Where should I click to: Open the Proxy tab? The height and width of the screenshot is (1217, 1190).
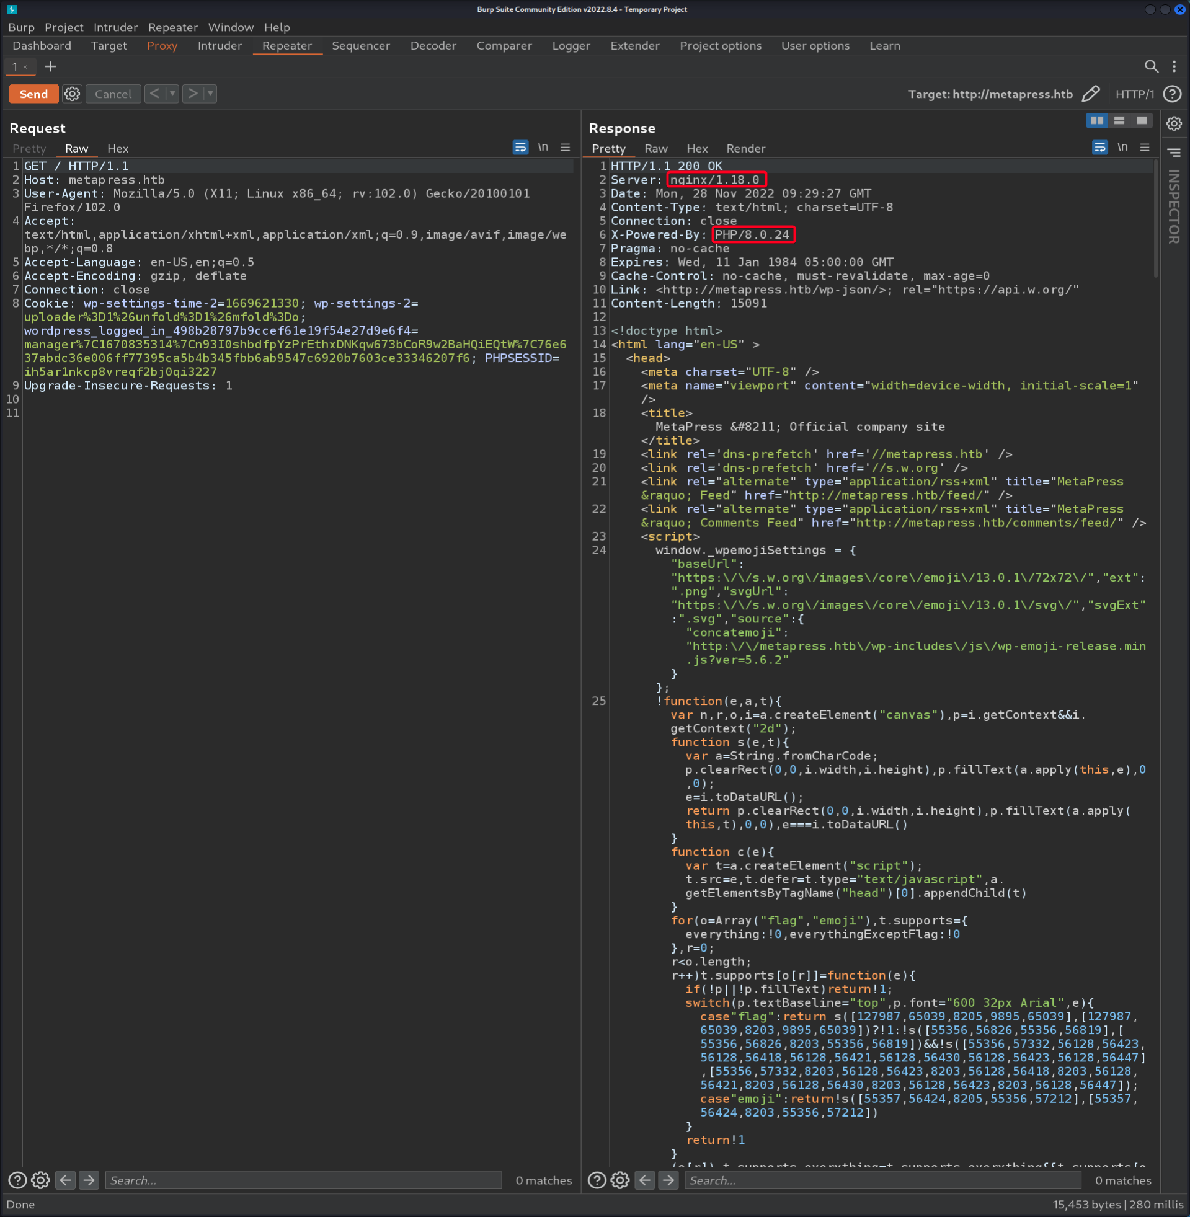tap(162, 46)
